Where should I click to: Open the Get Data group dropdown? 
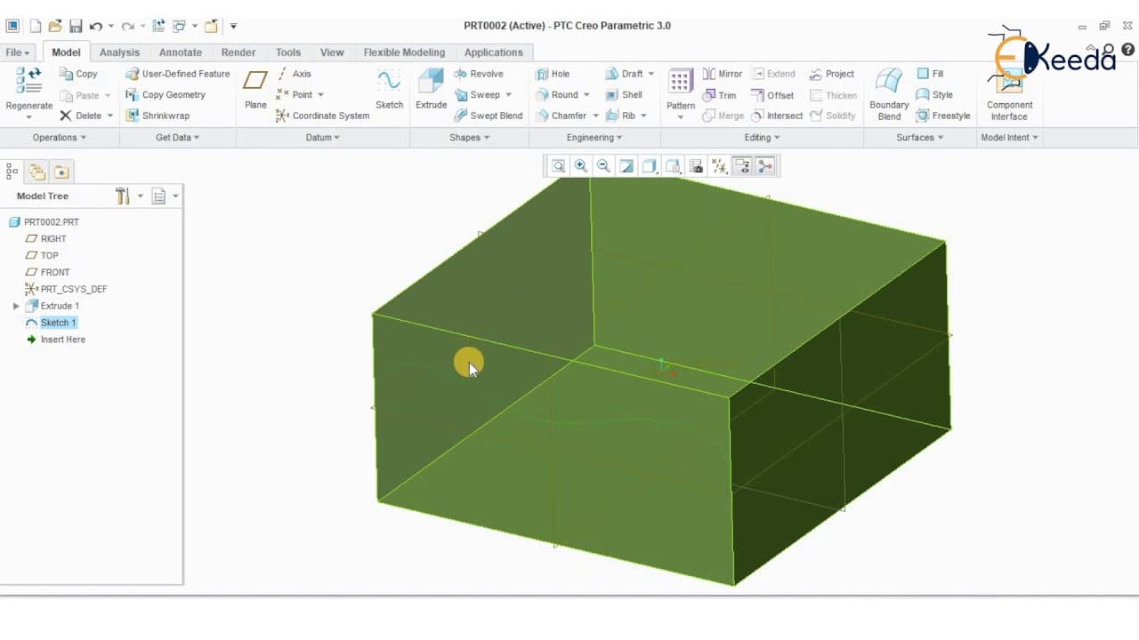[x=178, y=138]
